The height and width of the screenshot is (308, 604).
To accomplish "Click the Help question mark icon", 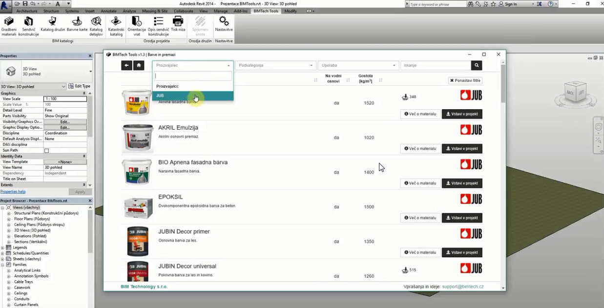I will click(x=551, y=4).
